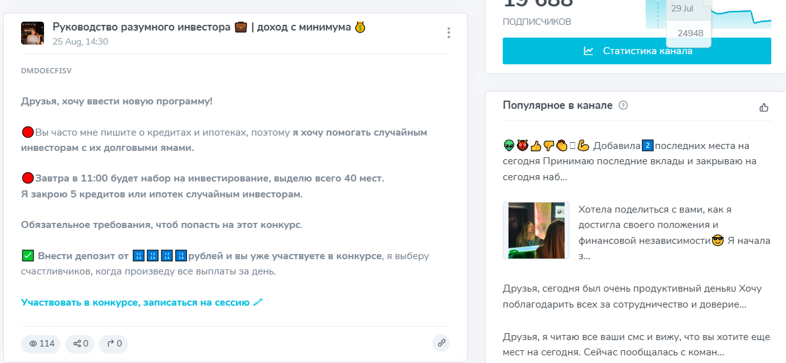Click the red circle before "Вы часто мне пишите"

(x=27, y=132)
